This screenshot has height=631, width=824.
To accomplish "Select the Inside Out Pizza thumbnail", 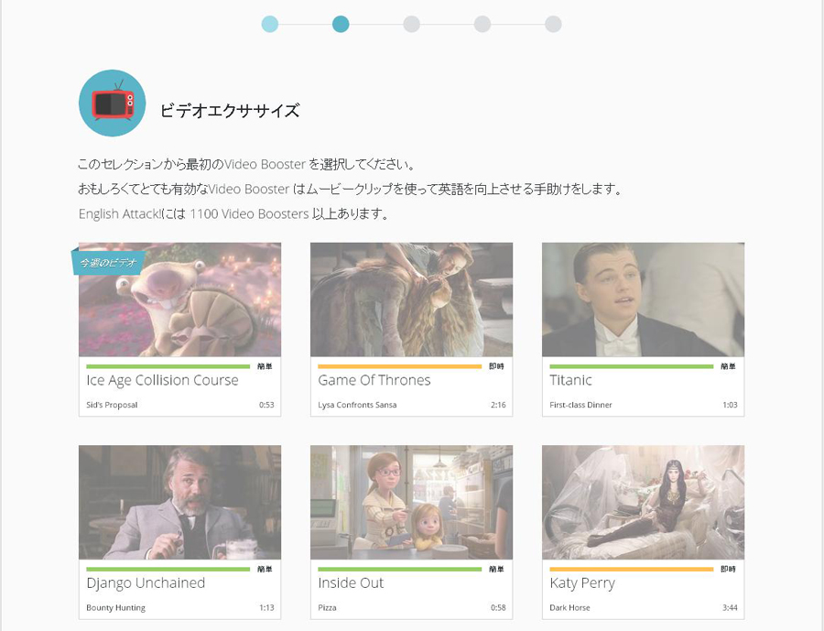I will (x=411, y=502).
